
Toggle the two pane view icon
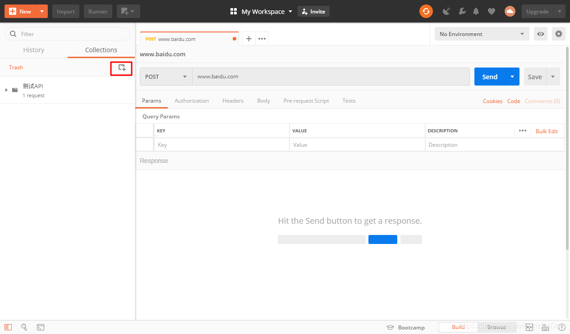tap(529, 327)
